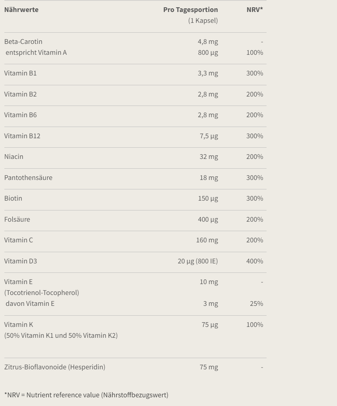This screenshot has width=337, height=406.
Task: Select the 160 mg Vitamin C value
Action: 207,240
